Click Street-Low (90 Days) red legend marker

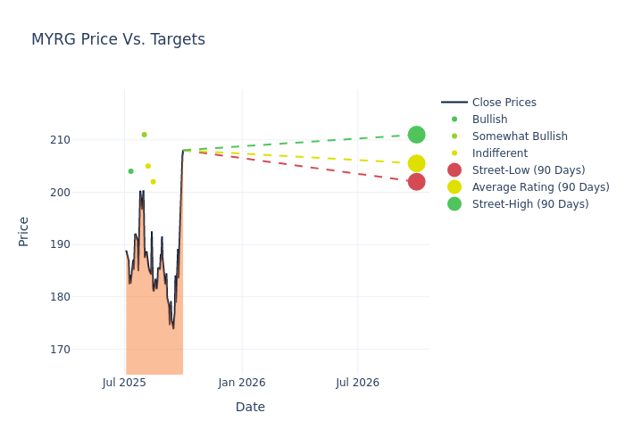coord(454,170)
